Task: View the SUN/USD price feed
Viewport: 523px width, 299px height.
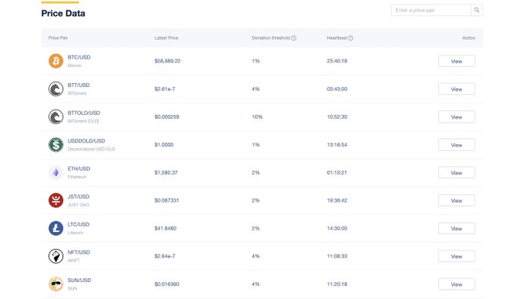Action: [x=456, y=284]
